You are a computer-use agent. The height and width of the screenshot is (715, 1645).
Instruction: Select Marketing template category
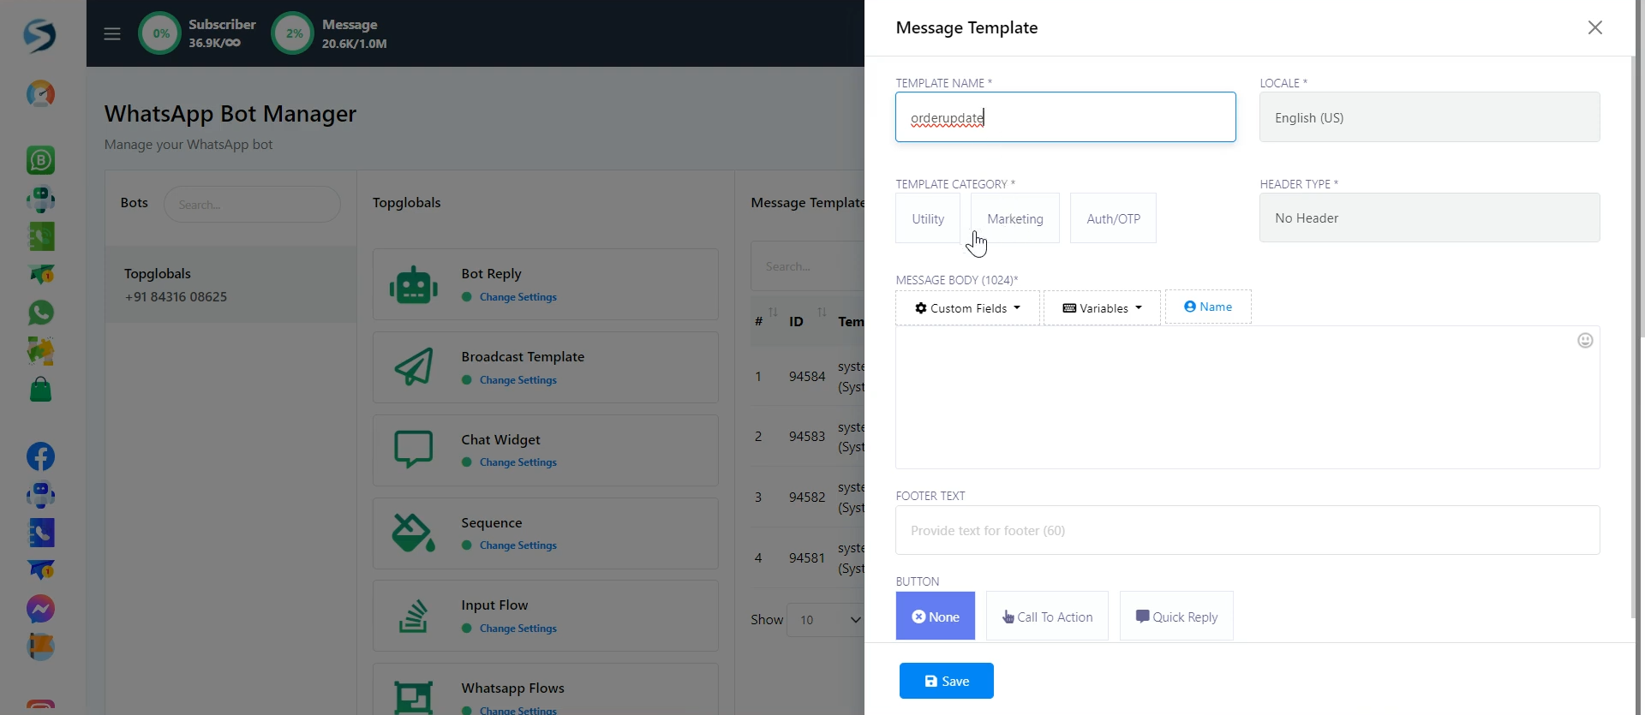coord(1014,218)
